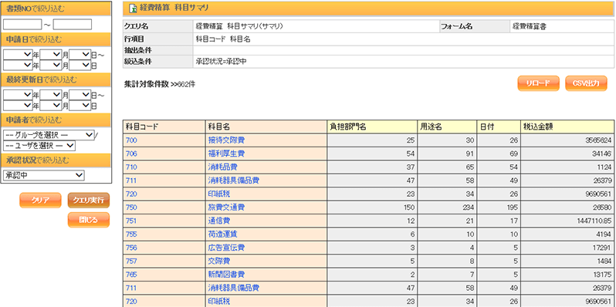Screen dimensions: 616x307
Task: Open the グループを選択 dropdown
Action: click(x=49, y=135)
